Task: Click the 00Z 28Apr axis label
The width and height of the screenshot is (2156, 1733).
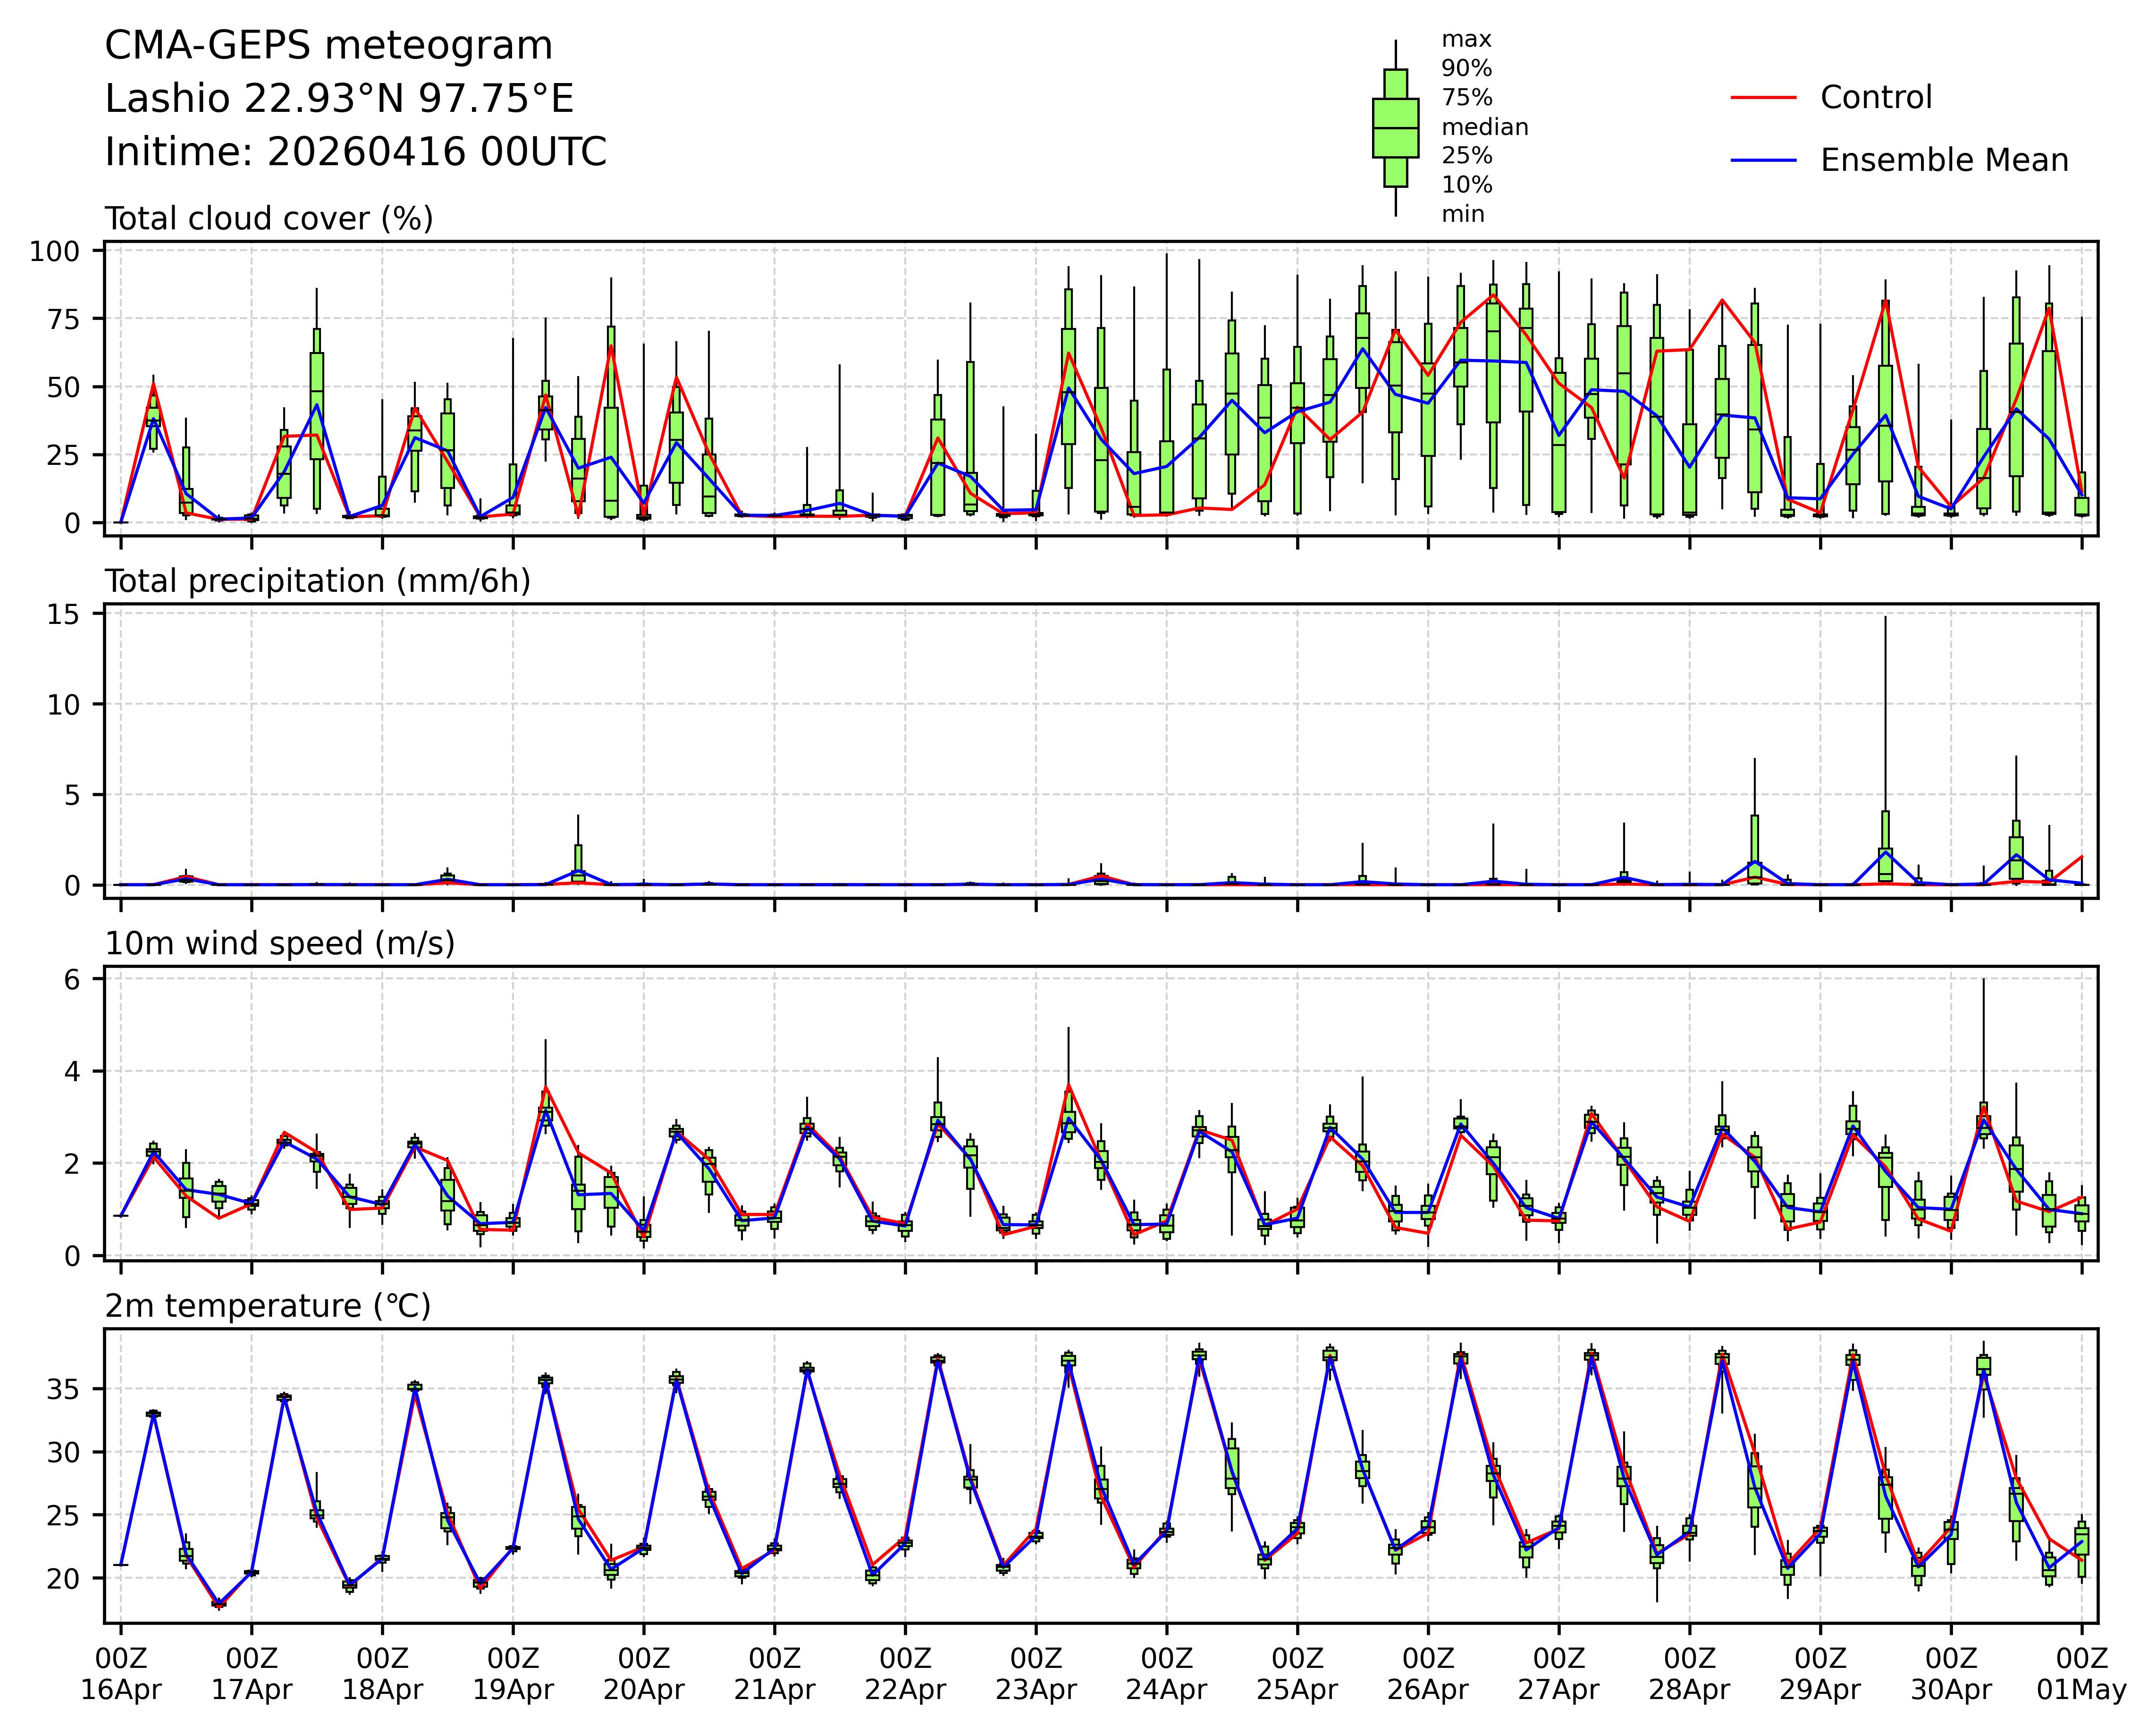Action: (x=1689, y=1674)
